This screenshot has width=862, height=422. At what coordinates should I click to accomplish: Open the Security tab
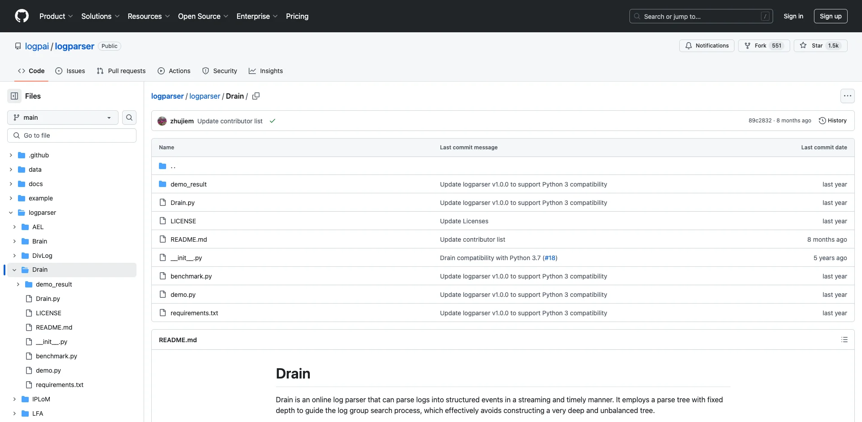pyautogui.click(x=220, y=71)
